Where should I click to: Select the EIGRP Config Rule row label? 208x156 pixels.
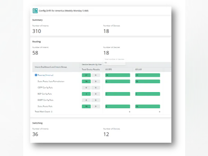coord(45,100)
